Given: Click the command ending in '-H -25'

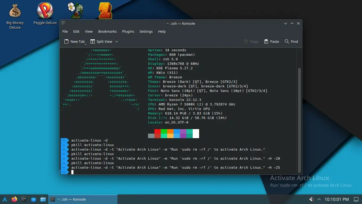Looking at the screenshot, I should coord(176,168).
